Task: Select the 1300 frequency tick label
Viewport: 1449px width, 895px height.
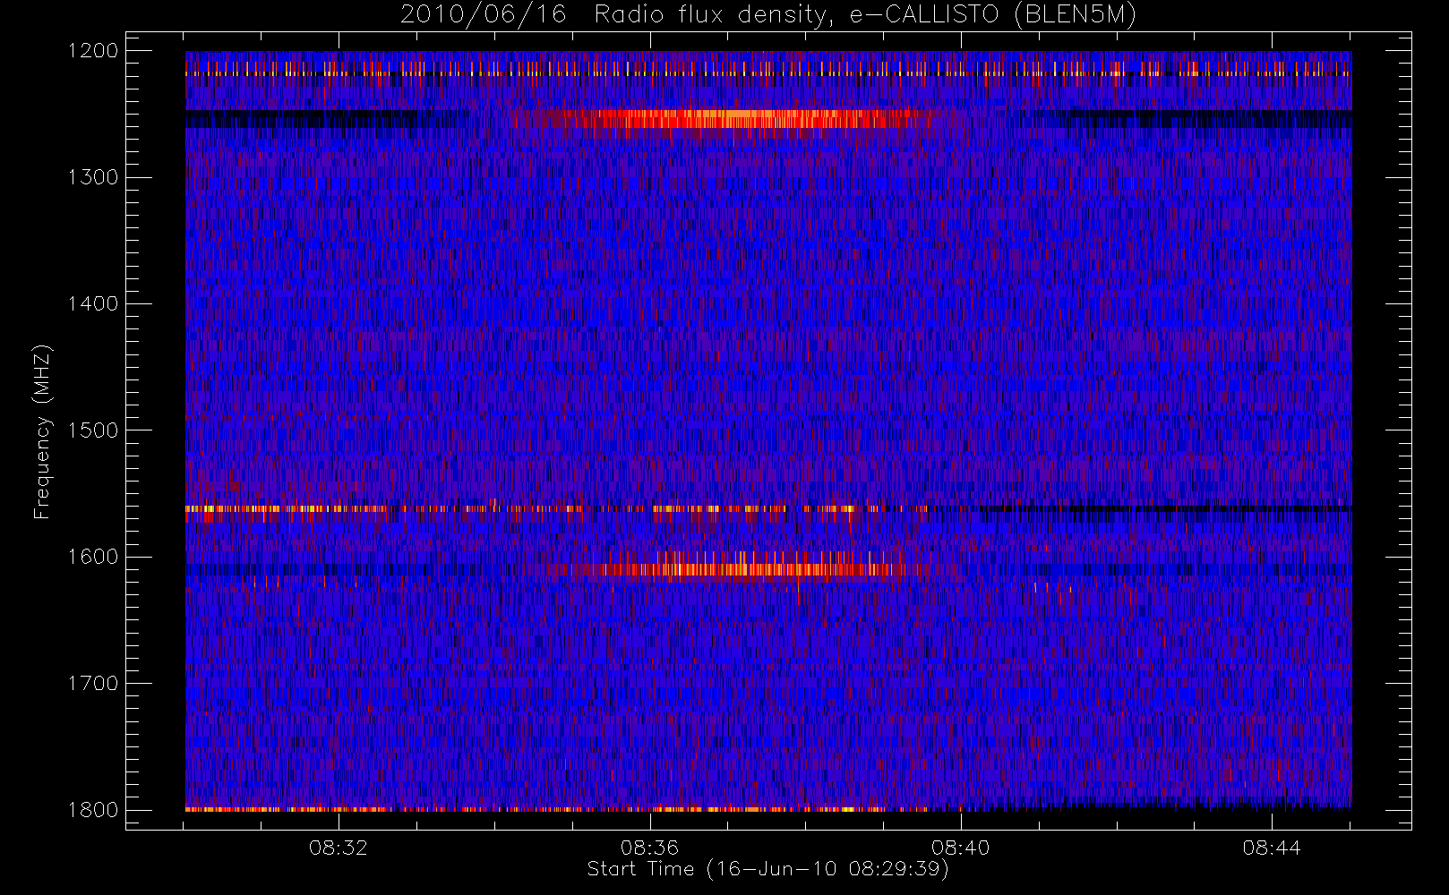Action: tap(93, 177)
